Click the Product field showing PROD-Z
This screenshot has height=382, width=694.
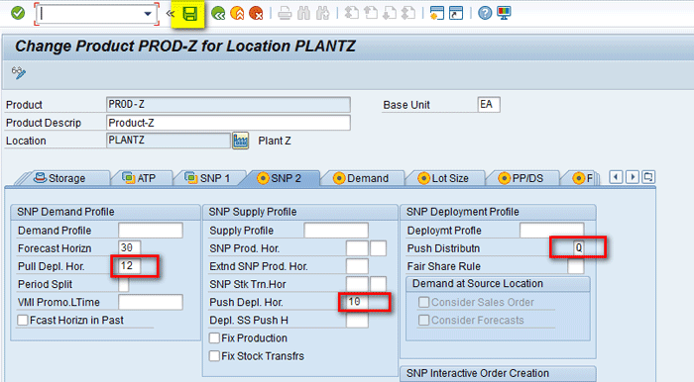[228, 105]
